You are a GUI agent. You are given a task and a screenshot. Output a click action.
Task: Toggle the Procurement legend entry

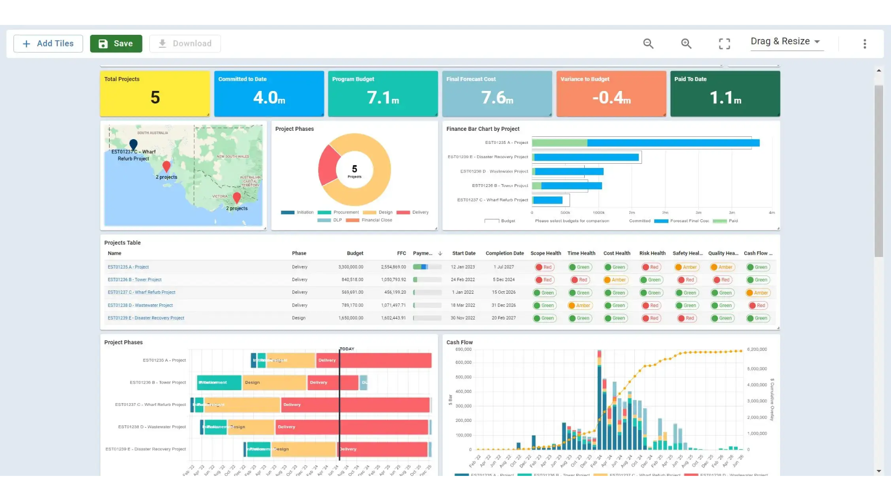(x=338, y=212)
